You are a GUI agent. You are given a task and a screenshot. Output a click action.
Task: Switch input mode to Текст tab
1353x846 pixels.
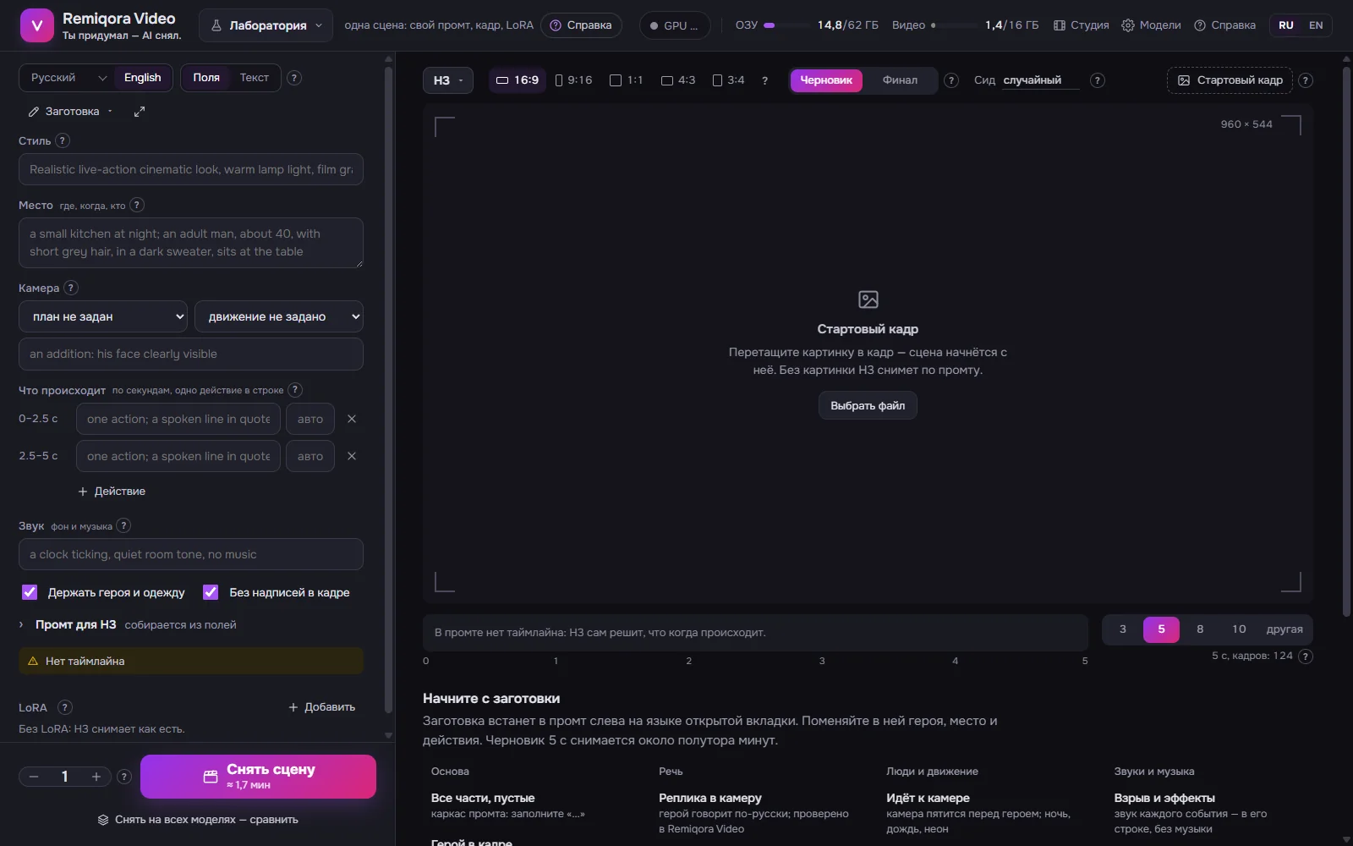click(254, 78)
